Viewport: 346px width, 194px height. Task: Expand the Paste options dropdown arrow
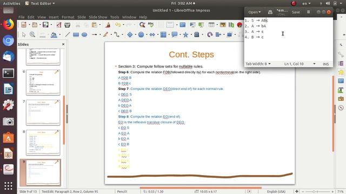tap(99, 25)
